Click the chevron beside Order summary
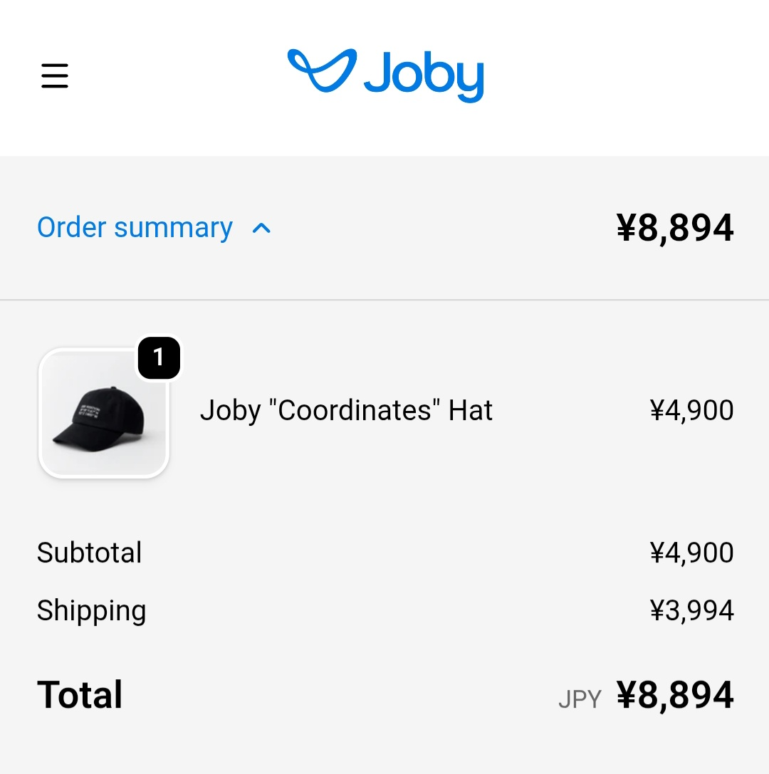The width and height of the screenshot is (769, 774). (x=262, y=229)
